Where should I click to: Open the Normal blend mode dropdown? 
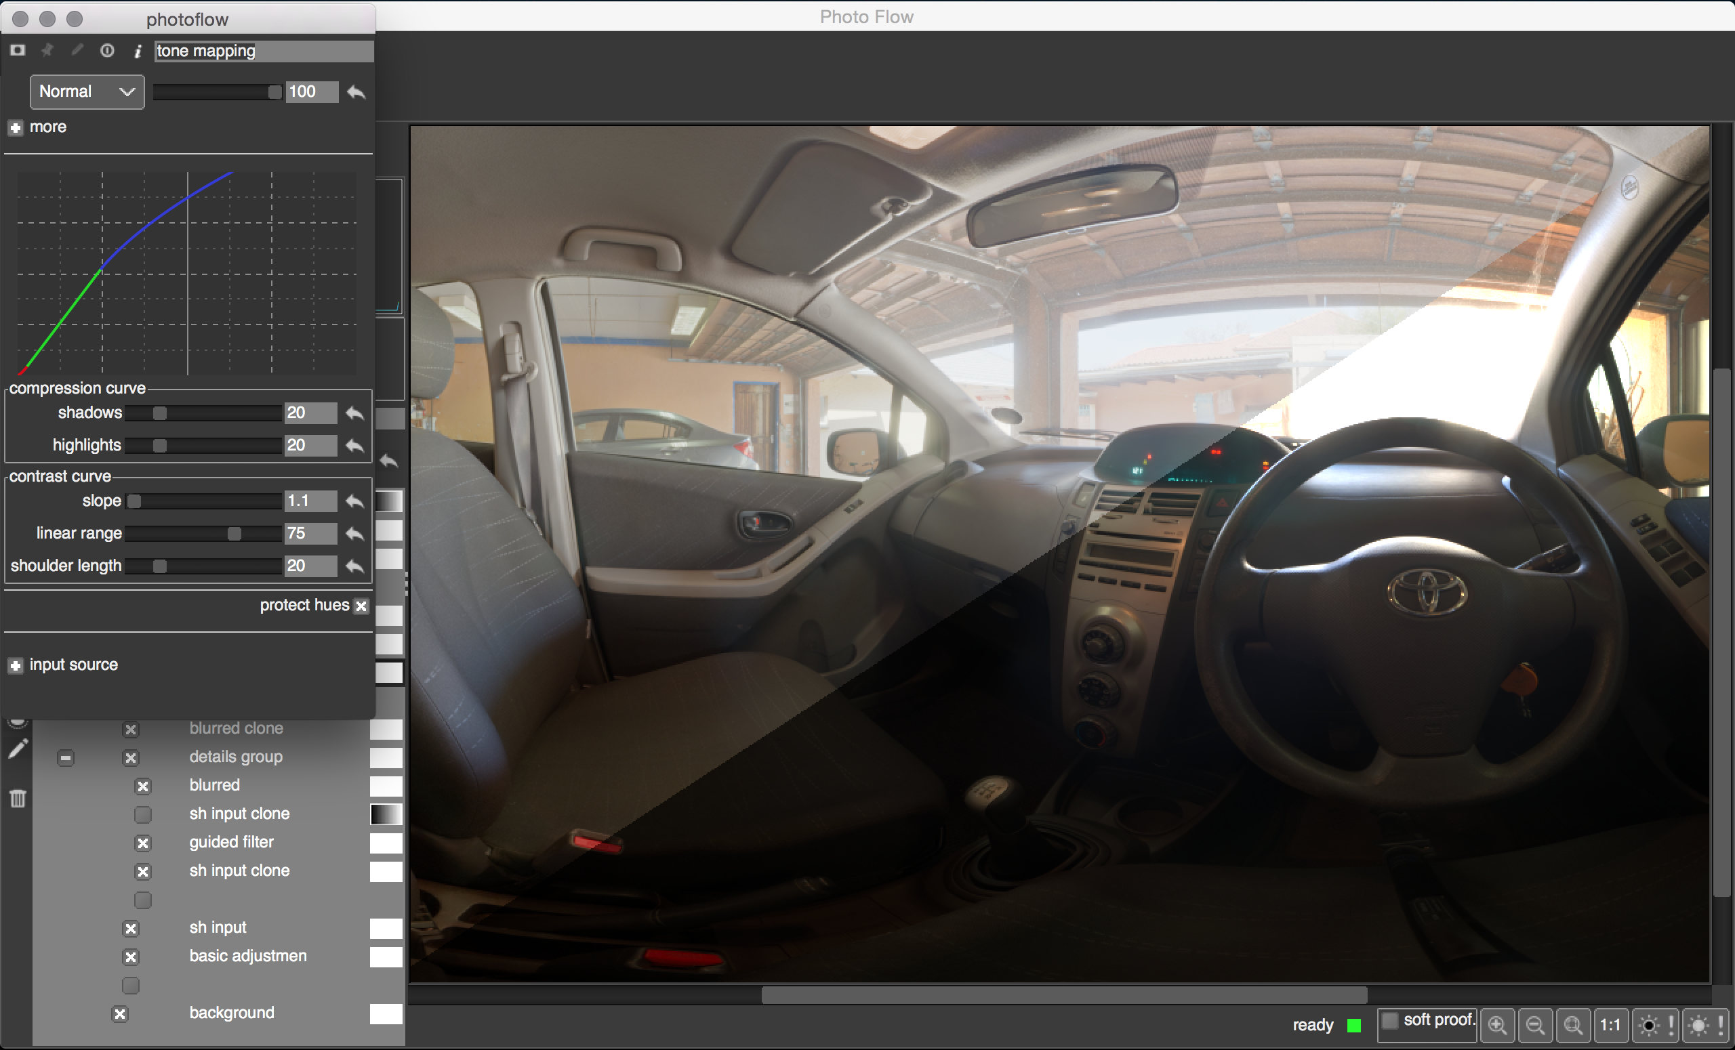87,92
